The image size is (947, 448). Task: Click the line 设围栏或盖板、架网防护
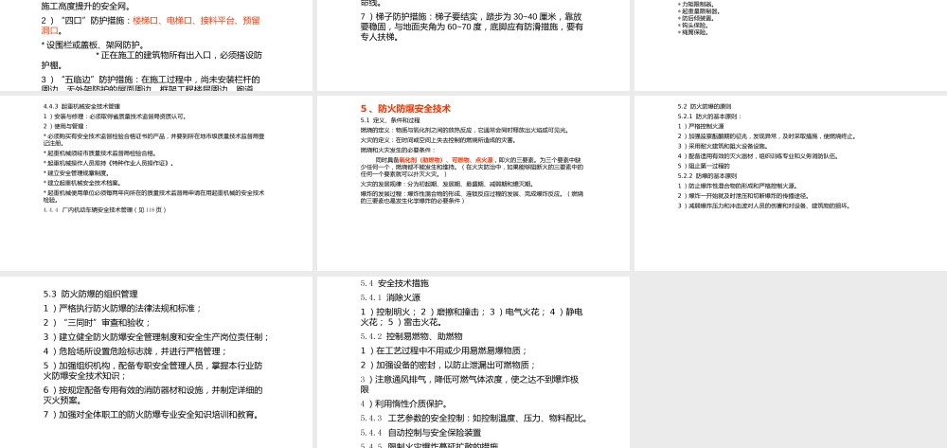coord(93,45)
